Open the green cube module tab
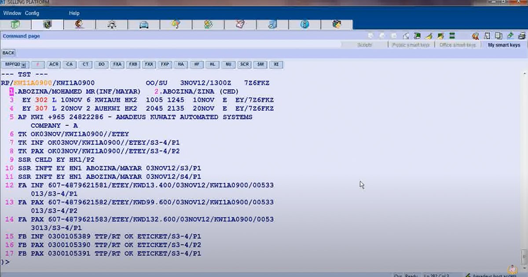This screenshot has width=528, height=277. point(16,25)
